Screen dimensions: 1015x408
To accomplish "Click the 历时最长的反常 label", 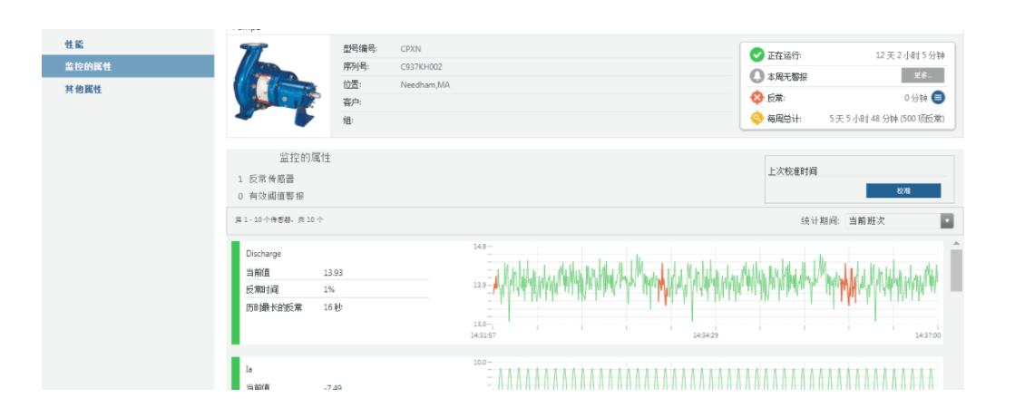I will coord(274,307).
